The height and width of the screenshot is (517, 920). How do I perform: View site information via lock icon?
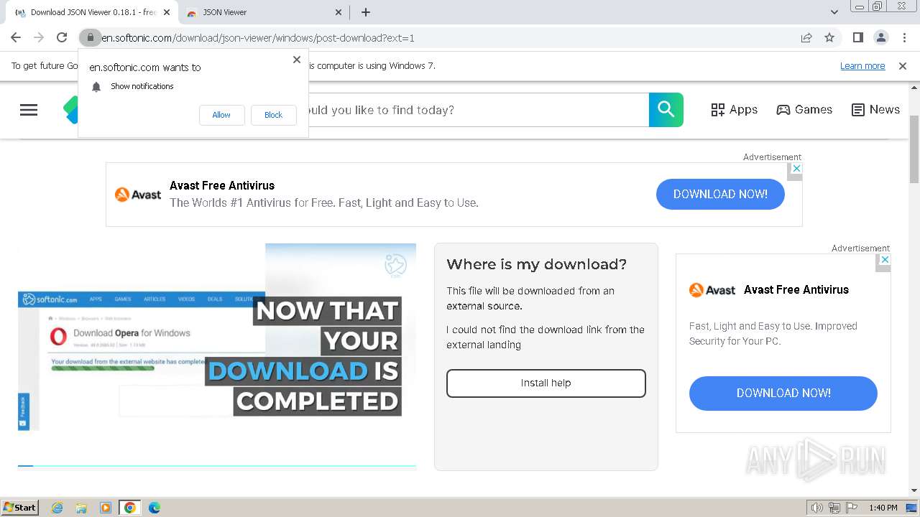pyautogui.click(x=90, y=37)
